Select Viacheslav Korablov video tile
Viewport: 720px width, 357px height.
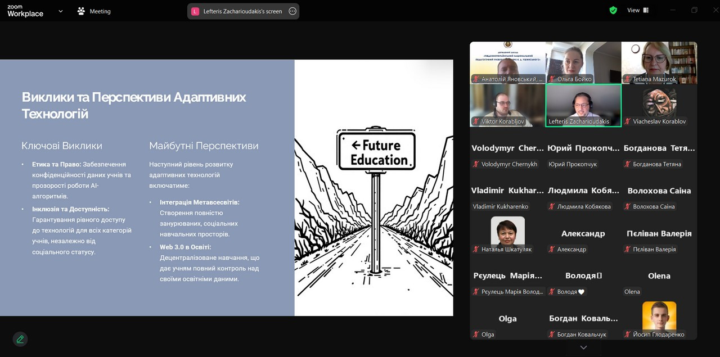pos(659,105)
